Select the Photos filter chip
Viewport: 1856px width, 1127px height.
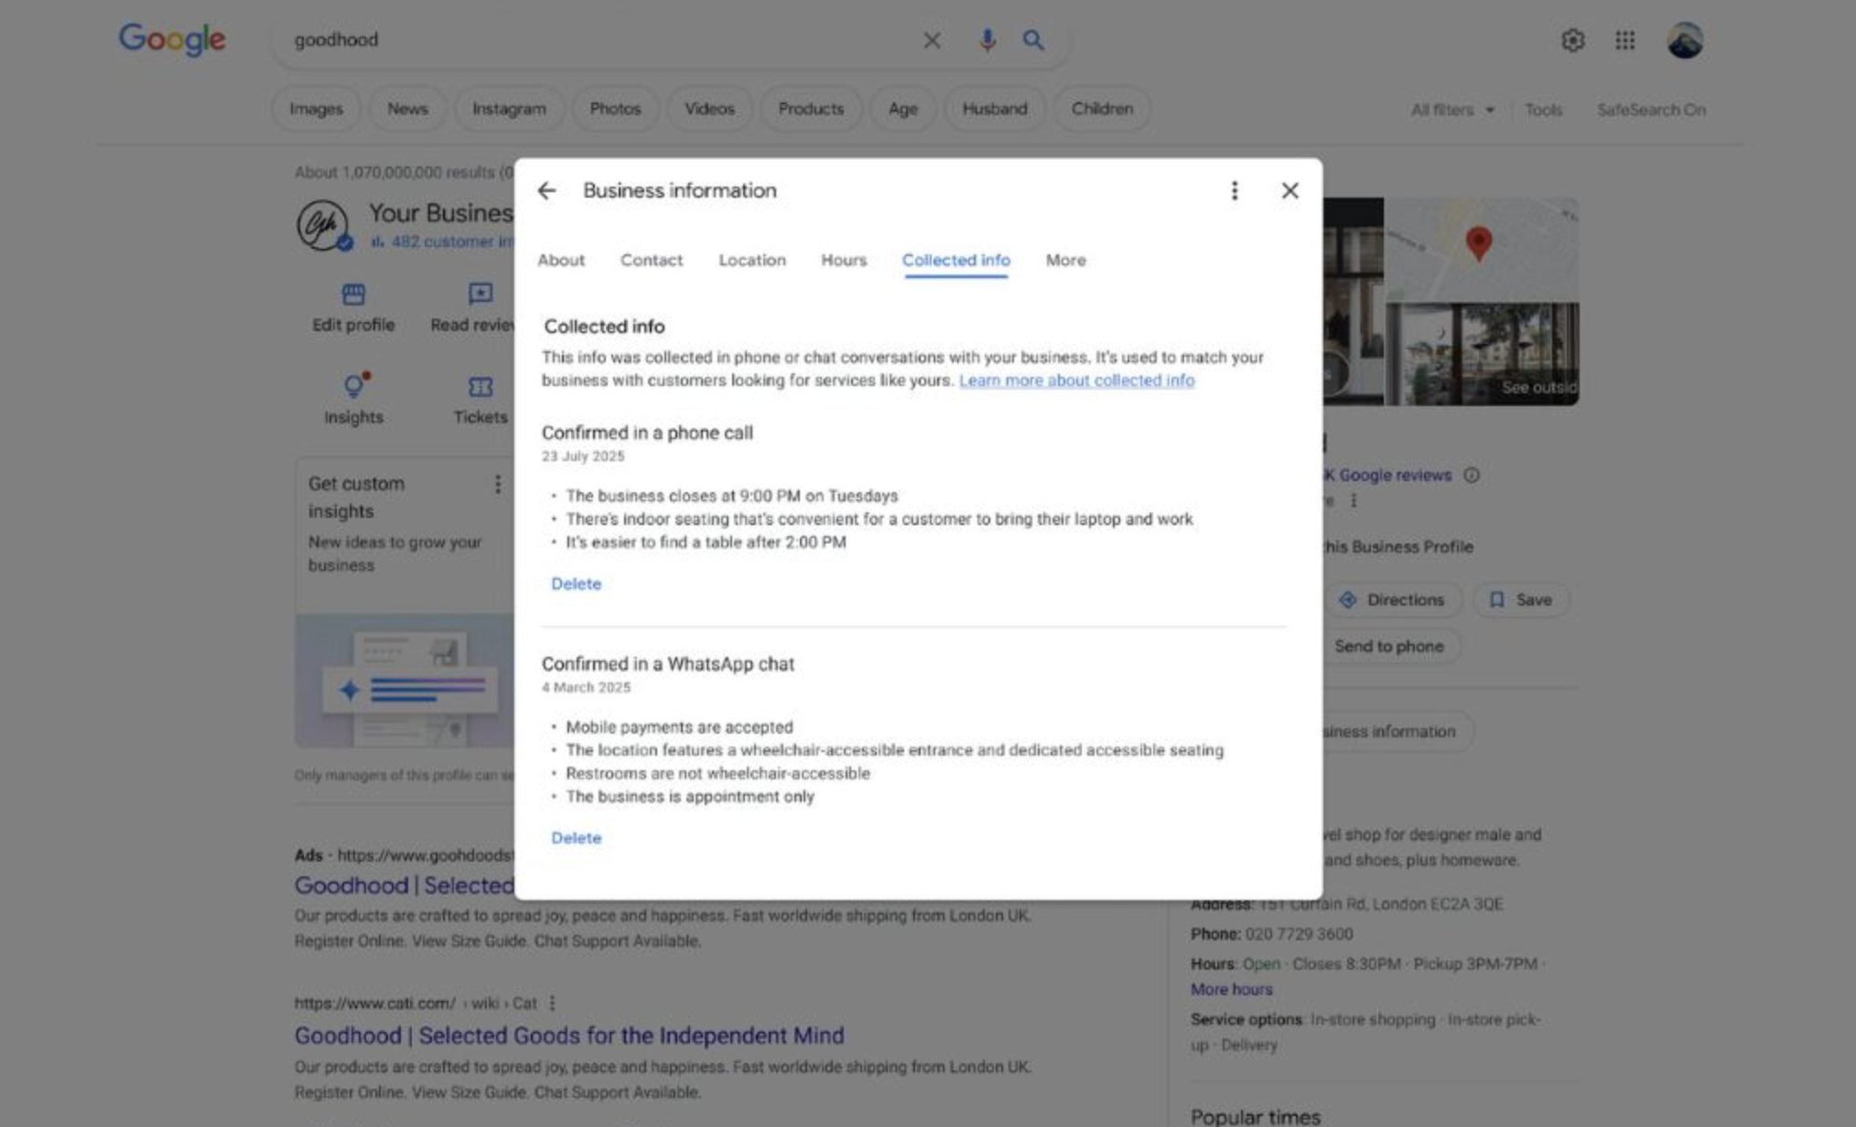click(615, 109)
